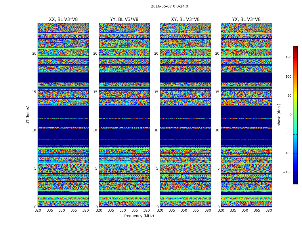Select the 'XX, BL V3*V8' subplot title
Image resolution: width=302 pixels, height=230 pixels.
(x=63, y=20)
